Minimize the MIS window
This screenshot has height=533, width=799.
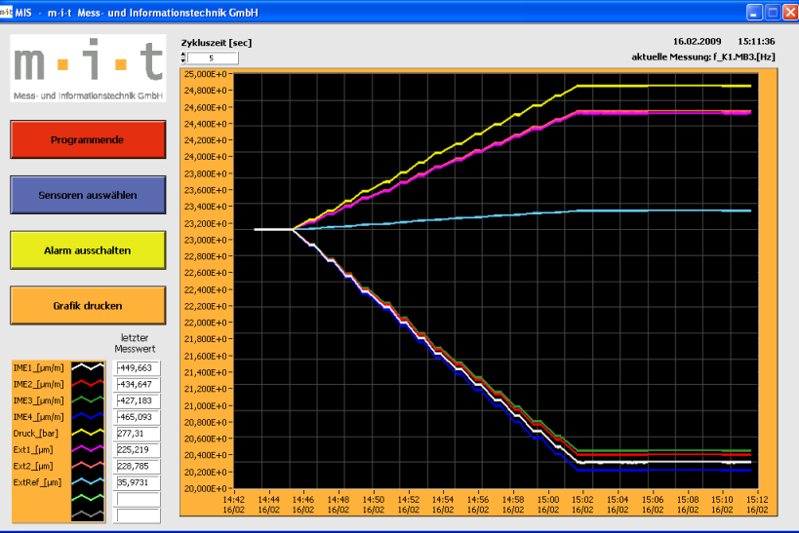754,13
